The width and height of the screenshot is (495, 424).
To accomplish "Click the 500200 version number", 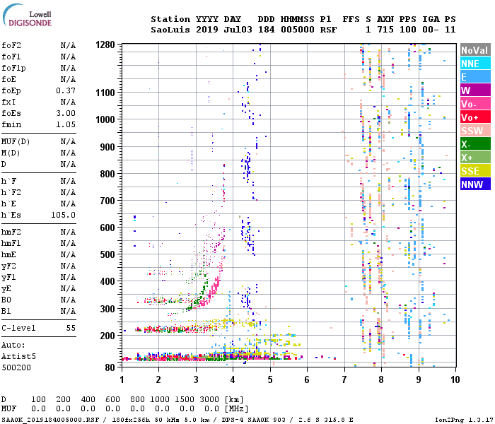I will [16, 368].
